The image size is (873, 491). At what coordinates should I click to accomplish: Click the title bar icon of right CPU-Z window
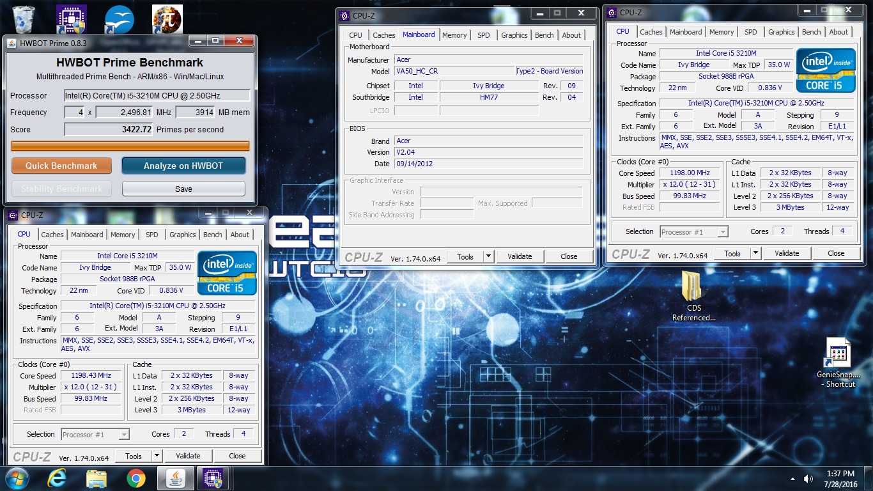point(612,12)
